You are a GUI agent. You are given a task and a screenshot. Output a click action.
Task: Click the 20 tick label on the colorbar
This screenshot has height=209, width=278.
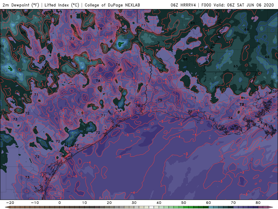[x=109, y=203]
